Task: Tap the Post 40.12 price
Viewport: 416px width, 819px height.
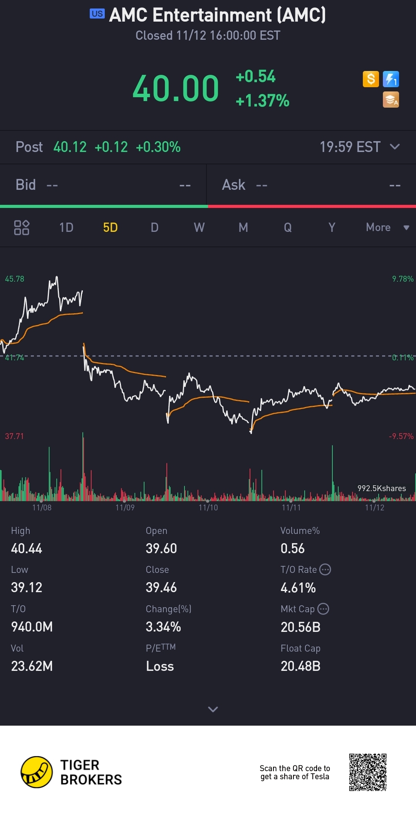Action: pos(70,147)
